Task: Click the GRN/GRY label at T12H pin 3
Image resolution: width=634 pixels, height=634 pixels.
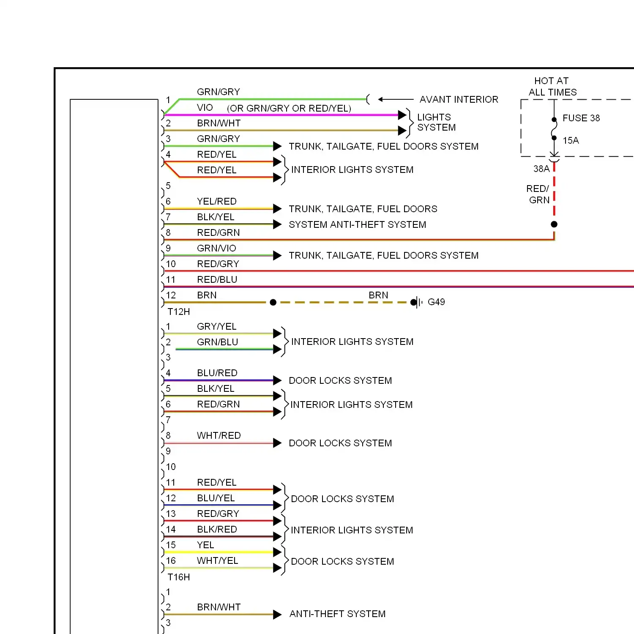Action: (x=219, y=139)
